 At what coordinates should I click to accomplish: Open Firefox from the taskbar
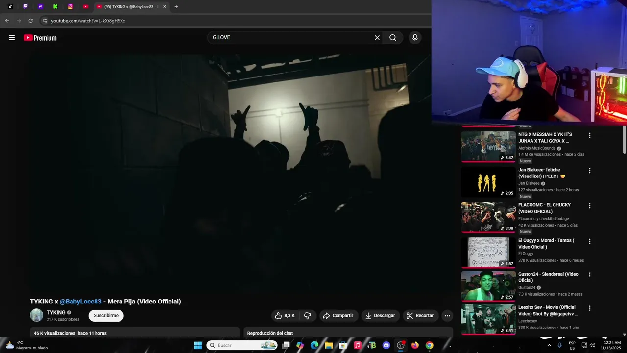click(x=415, y=345)
